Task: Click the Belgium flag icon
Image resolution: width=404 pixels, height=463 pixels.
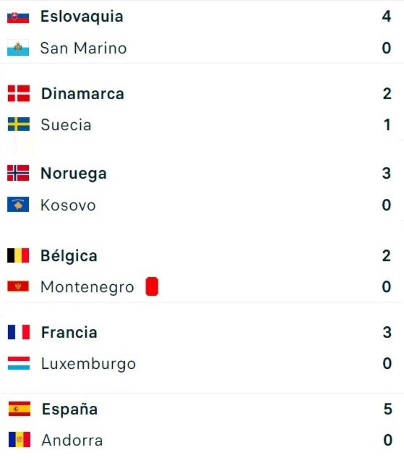Action: (x=18, y=256)
